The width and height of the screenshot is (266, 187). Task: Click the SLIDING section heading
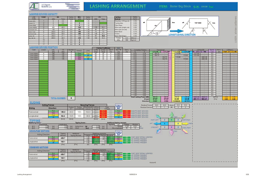point(35,103)
